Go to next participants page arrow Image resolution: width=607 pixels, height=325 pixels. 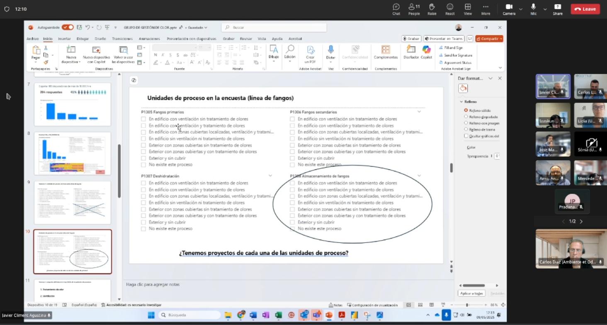tap(581, 221)
